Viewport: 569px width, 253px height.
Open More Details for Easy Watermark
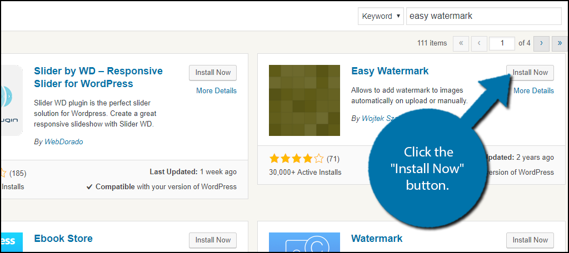coord(533,90)
